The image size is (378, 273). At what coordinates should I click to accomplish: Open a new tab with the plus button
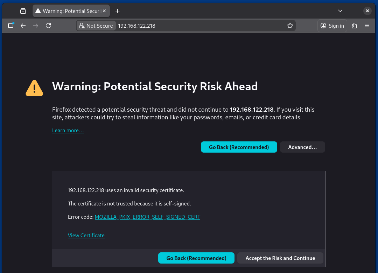tap(117, 11)
